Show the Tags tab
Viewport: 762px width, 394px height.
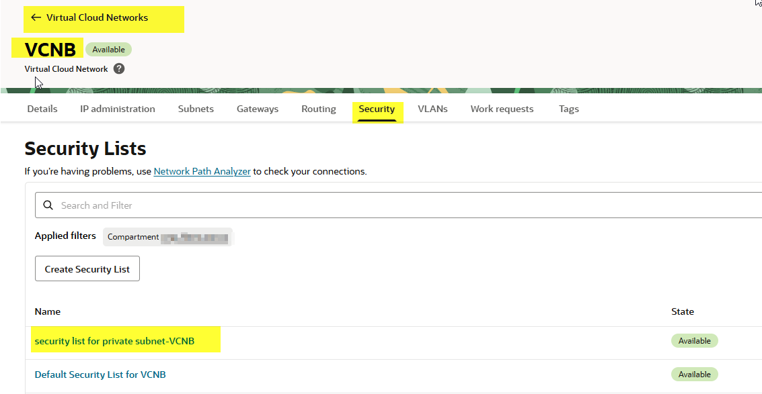click(568, 109)
